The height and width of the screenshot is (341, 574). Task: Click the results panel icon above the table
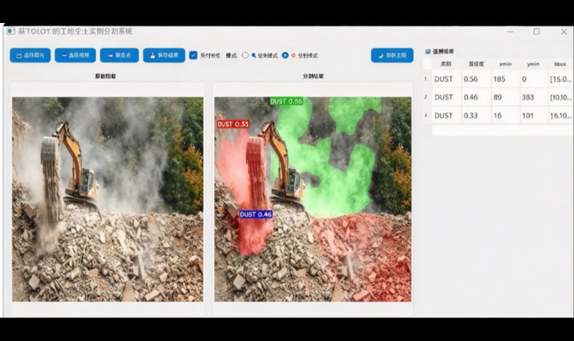click(428, 51)
